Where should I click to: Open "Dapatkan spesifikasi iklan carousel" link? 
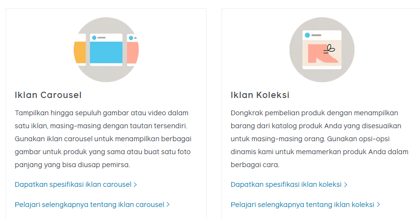click(73, 184)
